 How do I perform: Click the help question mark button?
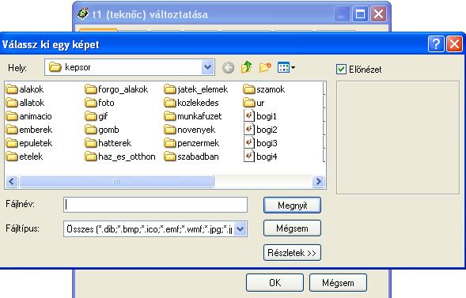[436, 44]
